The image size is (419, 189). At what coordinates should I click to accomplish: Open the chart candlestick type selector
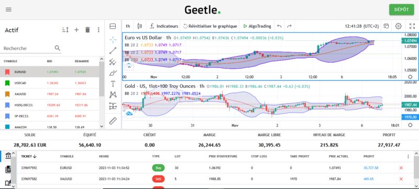[x=139, y=26]
